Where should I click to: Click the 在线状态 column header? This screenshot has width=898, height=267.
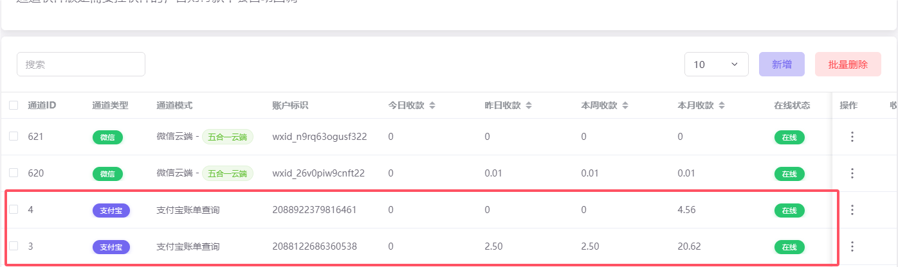coord(793,105)
